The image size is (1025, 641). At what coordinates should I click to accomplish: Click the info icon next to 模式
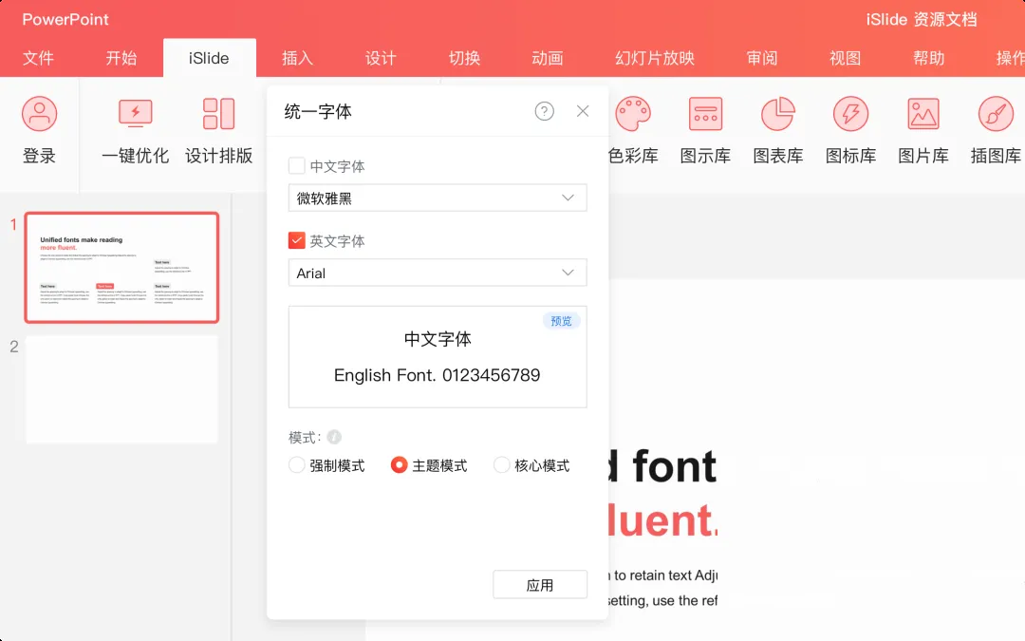tap(334, 436)
